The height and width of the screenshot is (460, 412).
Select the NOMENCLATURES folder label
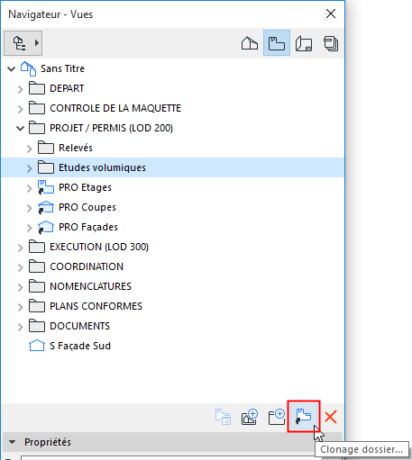90,286
